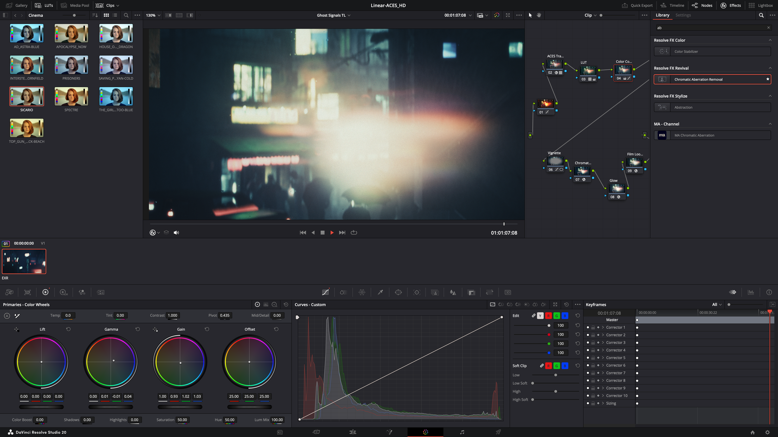
Task: Open the Ghost Signals TL timeline dropdown
Action: [x=334, y=15]
